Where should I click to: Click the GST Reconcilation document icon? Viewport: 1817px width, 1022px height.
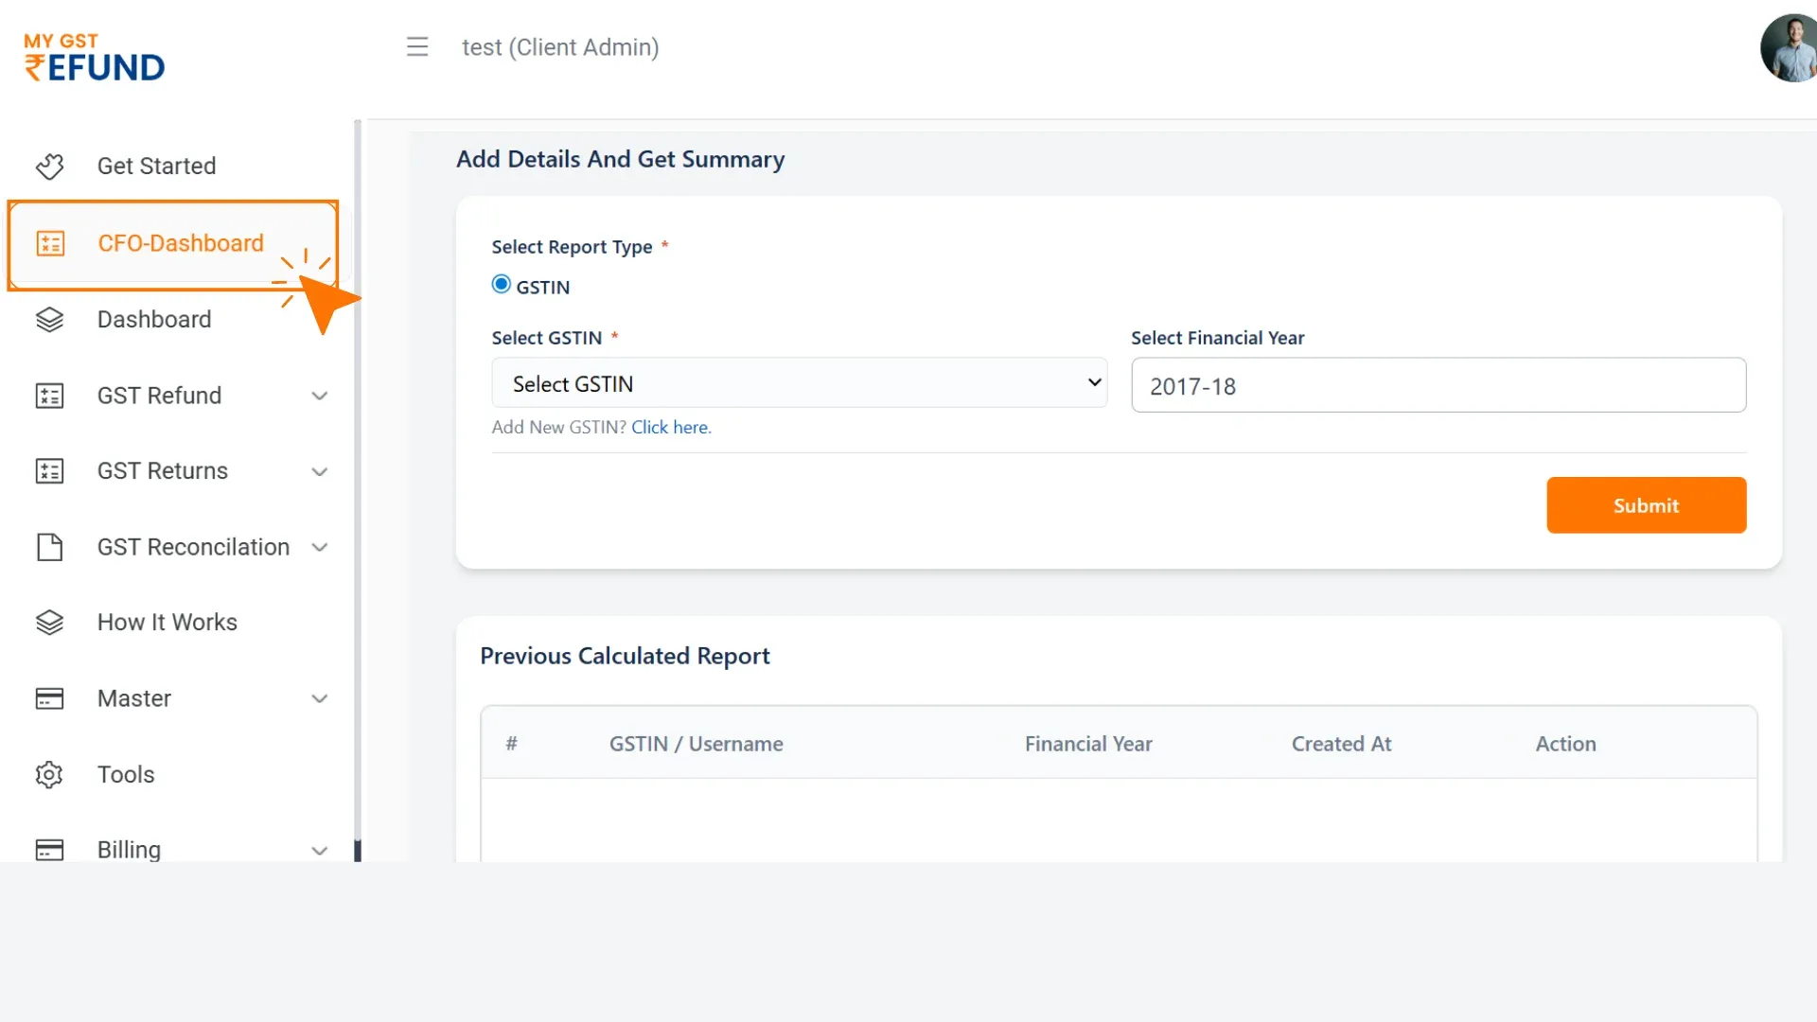click(x=49, y=547)
